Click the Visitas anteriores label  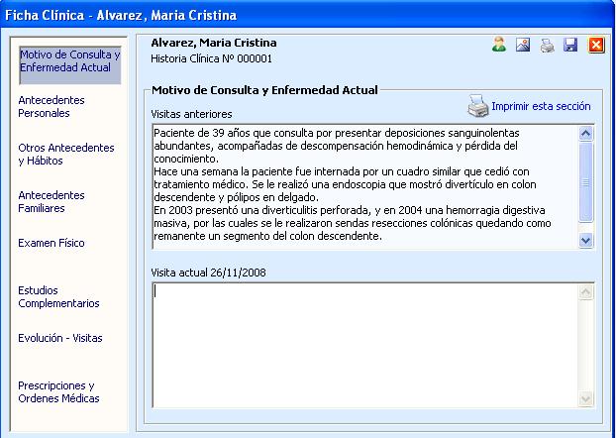(191, 114)
